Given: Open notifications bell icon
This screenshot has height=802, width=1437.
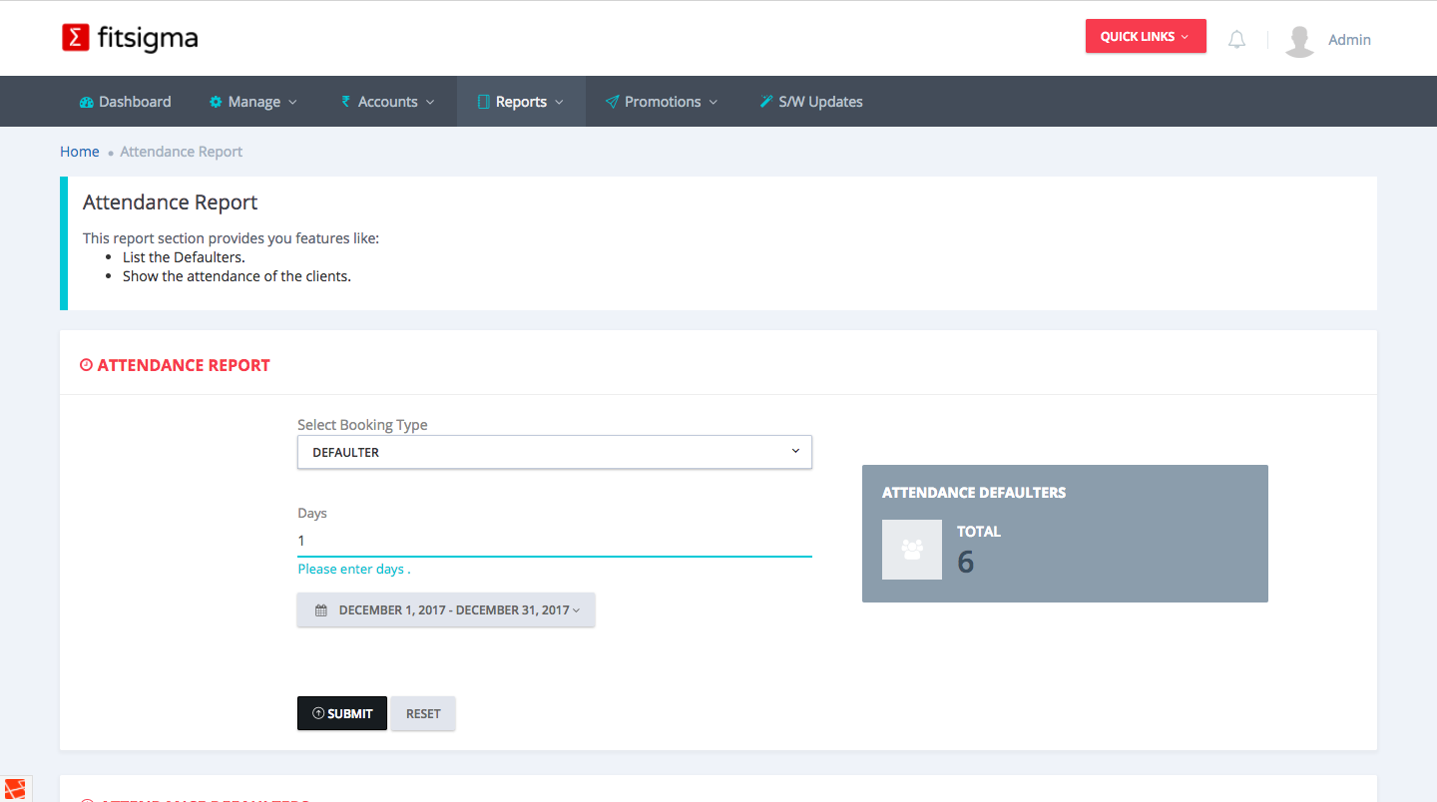Looking at the screenshot, I should pyautogui.click(x=1236, y=40).
